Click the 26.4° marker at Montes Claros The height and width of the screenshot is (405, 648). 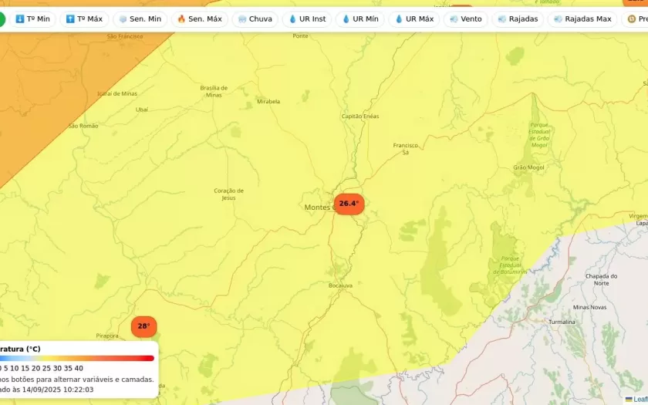coord(349,204)
